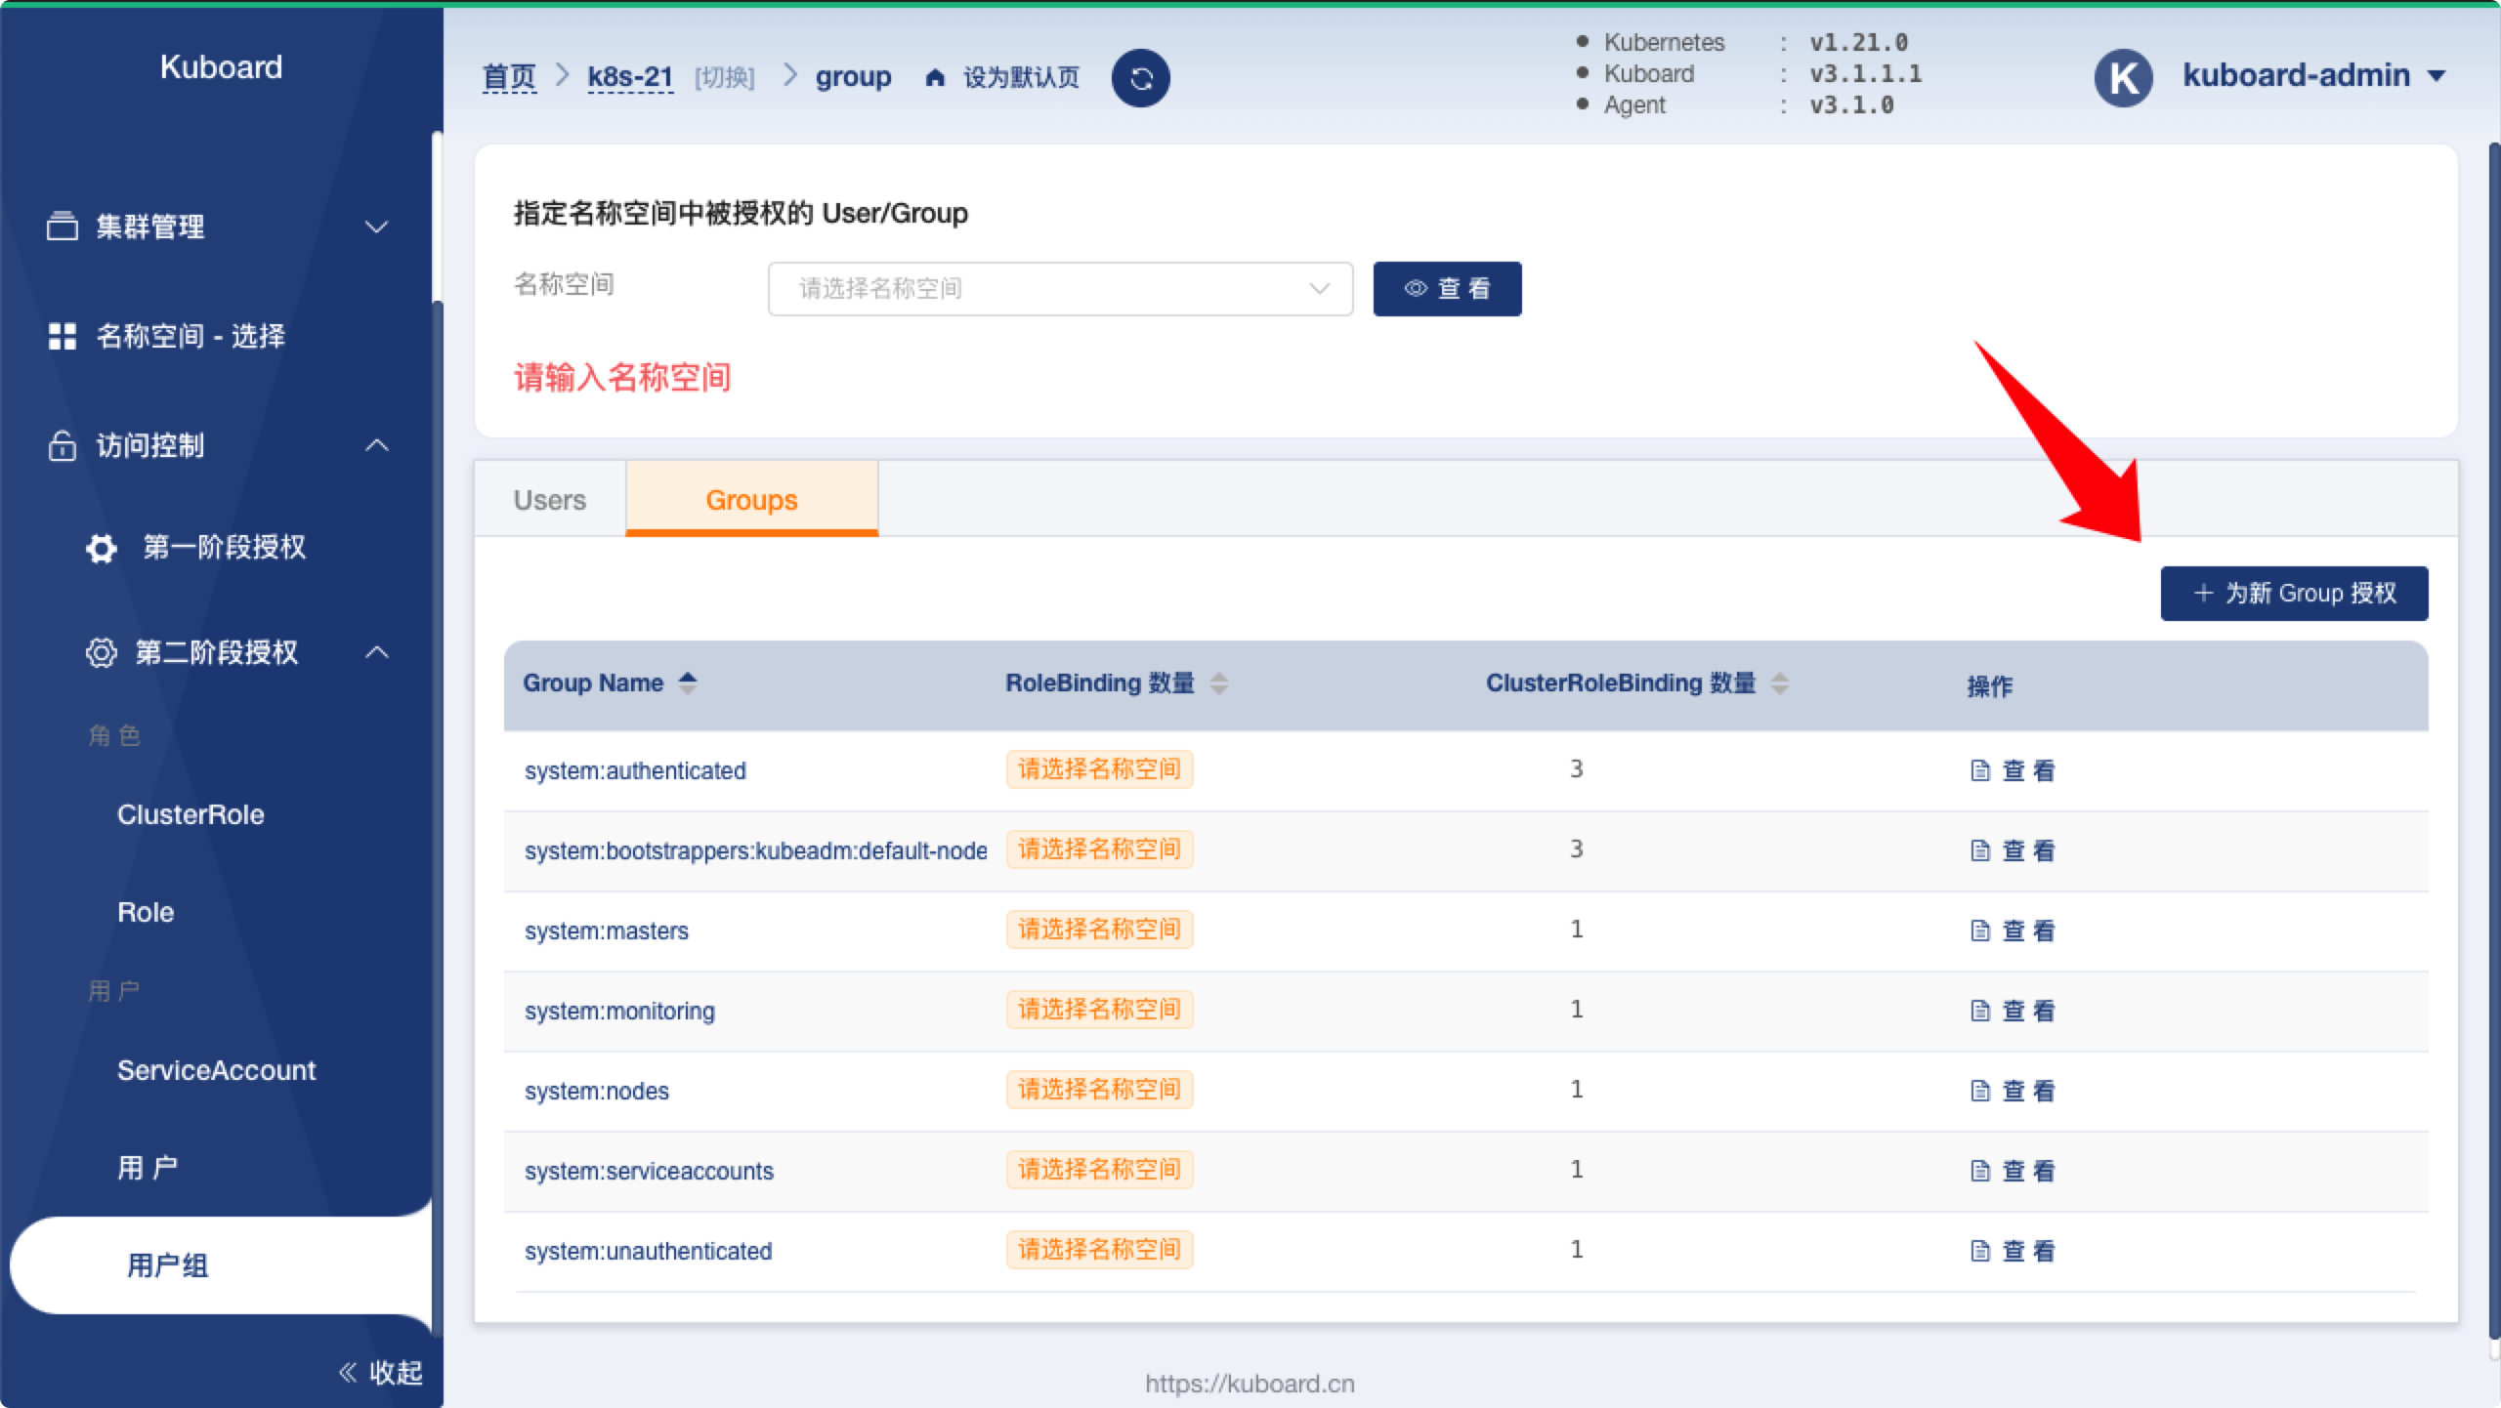Viewport: 2501px width, 1408px height.
Task: Click document icon in system:authenticated row
Action: (1980, 770)
